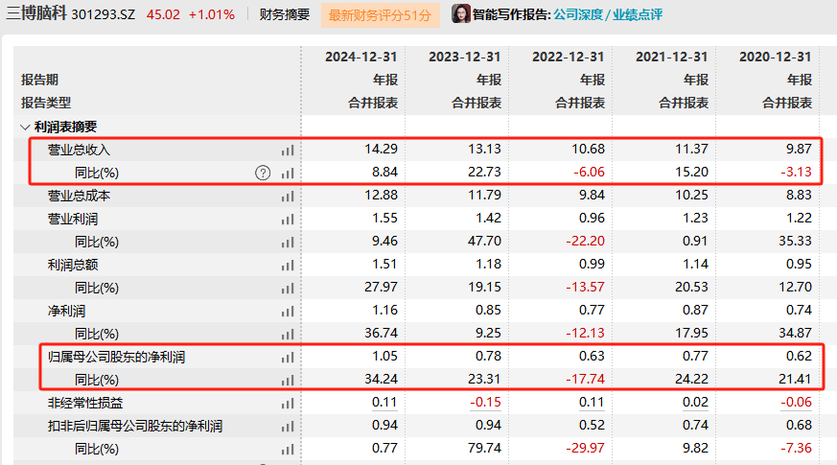The image size is (837, 465).
Task: Click chart icon for 扣非后归属母公司股东的净利润
Action: [x=288, y=426]
